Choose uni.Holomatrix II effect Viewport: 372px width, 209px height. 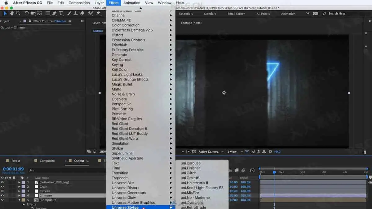pos(194,183)
